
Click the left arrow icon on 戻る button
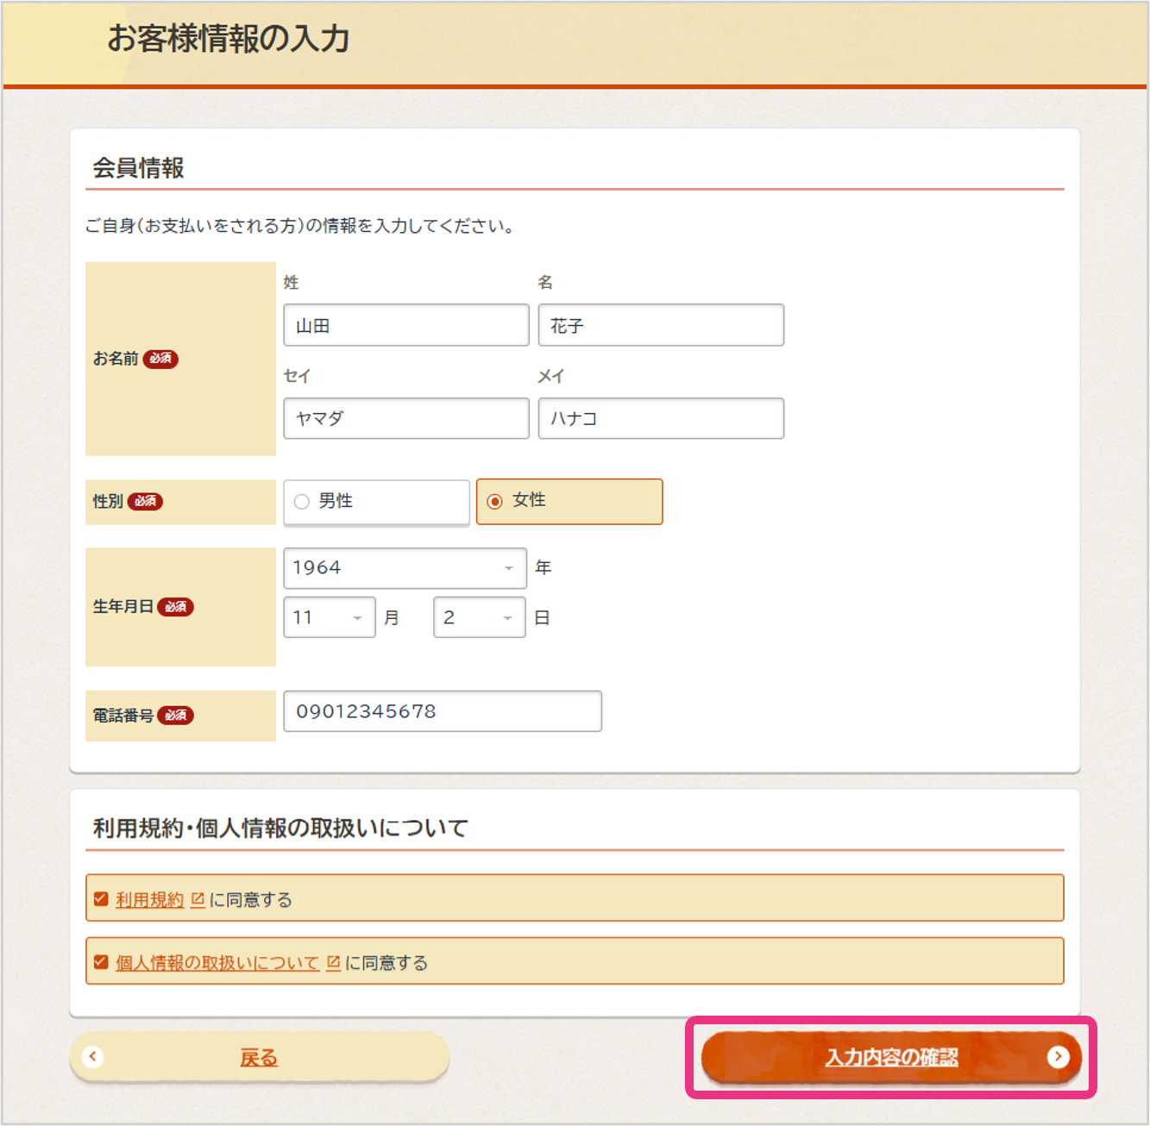coord(93,1057)
